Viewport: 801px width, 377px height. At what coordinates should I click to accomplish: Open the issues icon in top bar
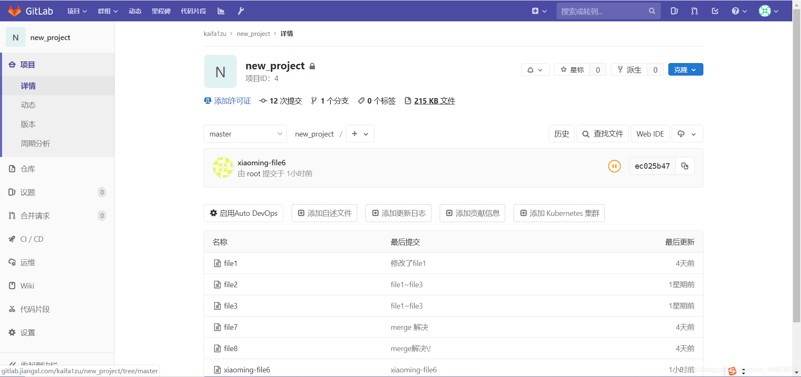[674, 11]
